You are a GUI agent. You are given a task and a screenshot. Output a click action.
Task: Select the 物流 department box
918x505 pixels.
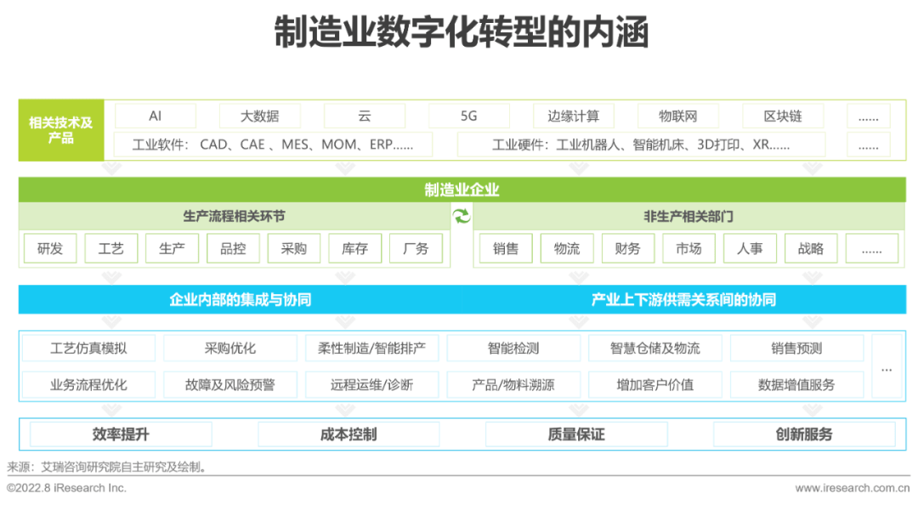pyautogui.click(x=566, y=248)
